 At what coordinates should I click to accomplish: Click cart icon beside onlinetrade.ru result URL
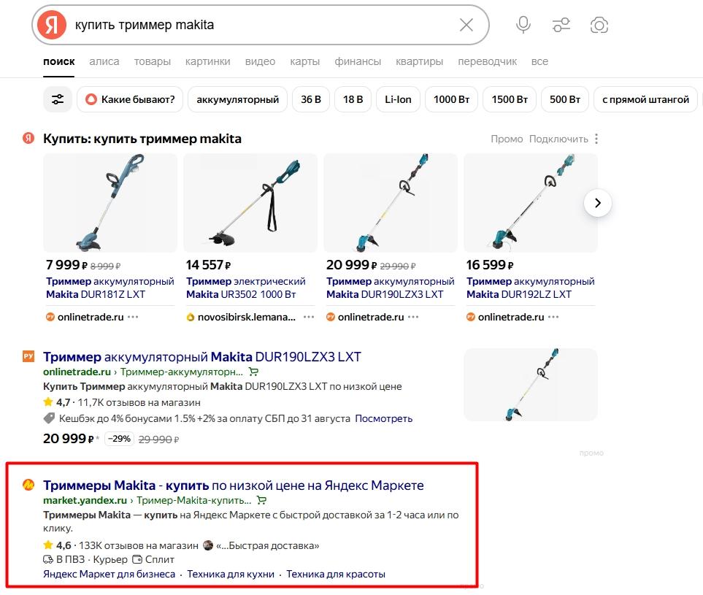coord(254,372)
